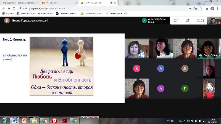Open the participants list icon in Meet
This screenshot has height=124, width=221.
pos(176,20)
